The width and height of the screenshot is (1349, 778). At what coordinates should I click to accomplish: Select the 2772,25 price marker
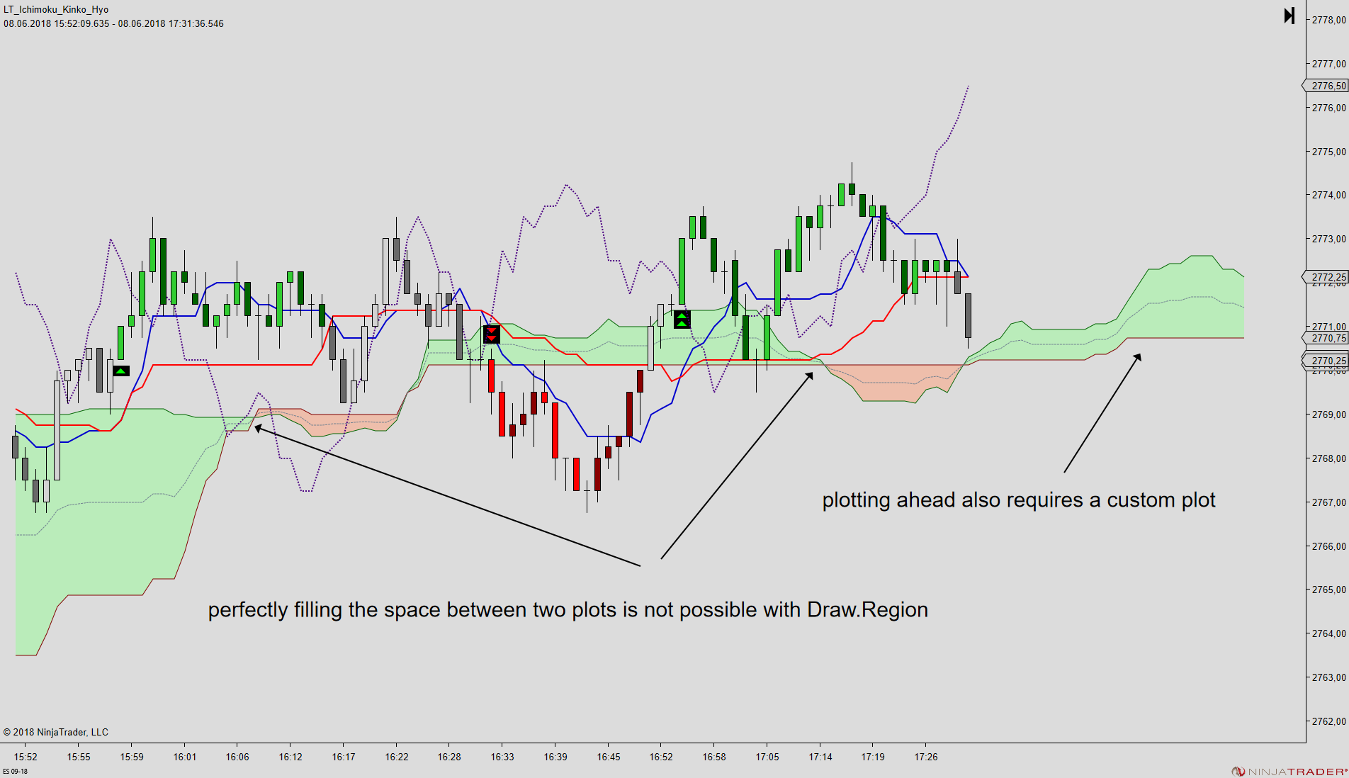point(1326,277)
